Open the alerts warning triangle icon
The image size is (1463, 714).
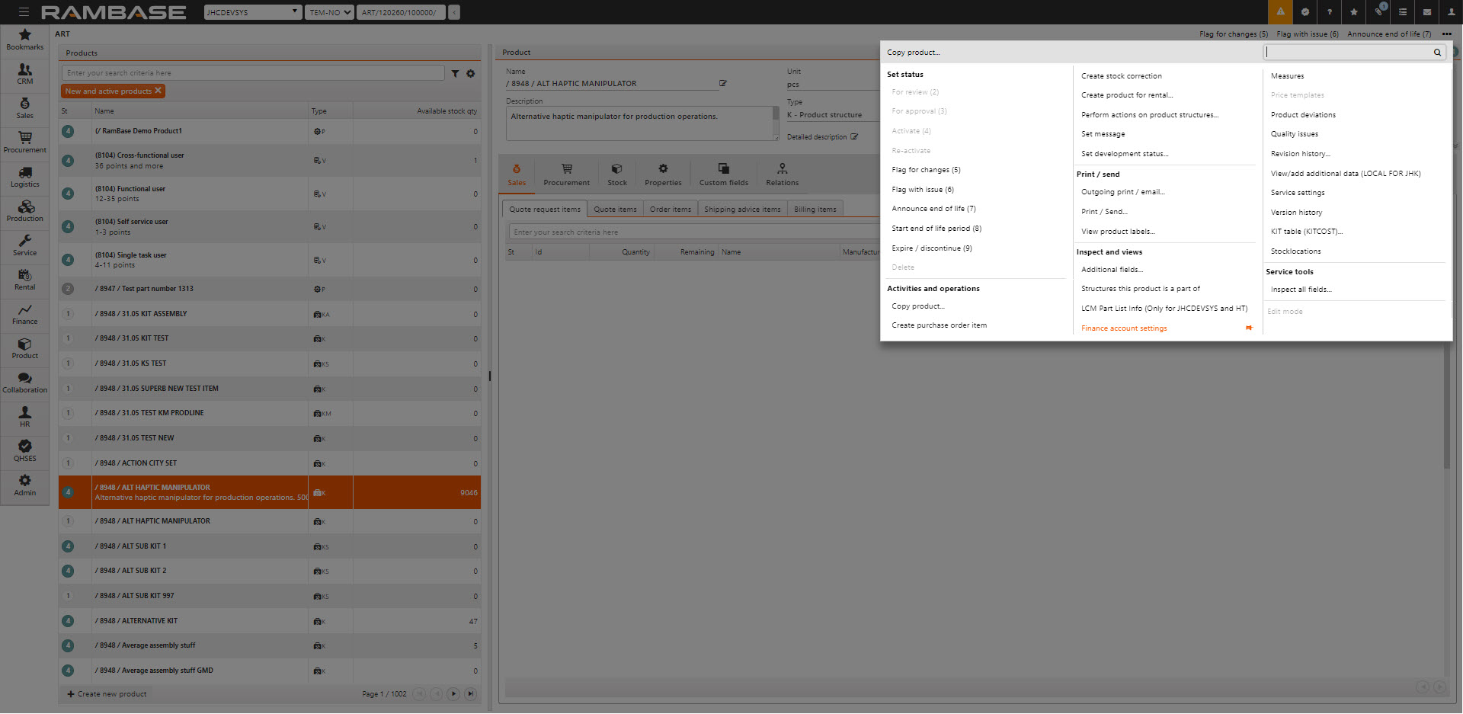[x=1280, y=12]
